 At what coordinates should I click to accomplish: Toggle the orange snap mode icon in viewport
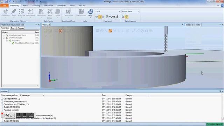(110, 31)
